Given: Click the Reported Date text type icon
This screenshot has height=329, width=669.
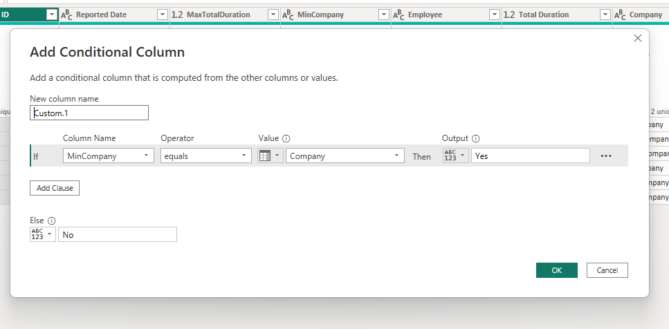Looking at the screenshot, I should pos(66,15).
